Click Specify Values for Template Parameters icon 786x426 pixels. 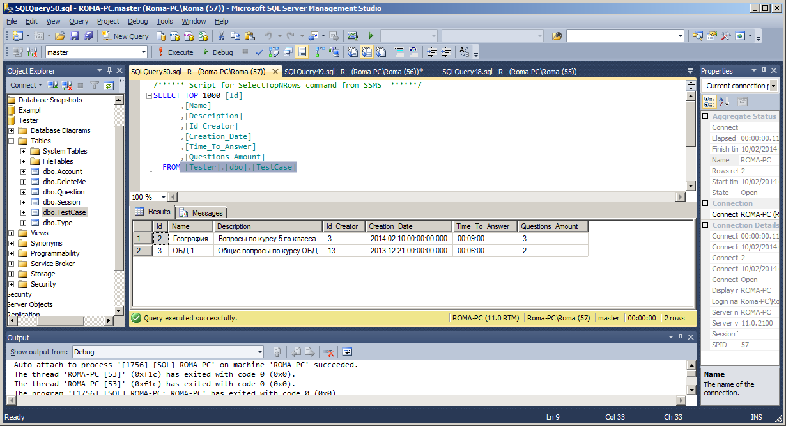[465, 52]
